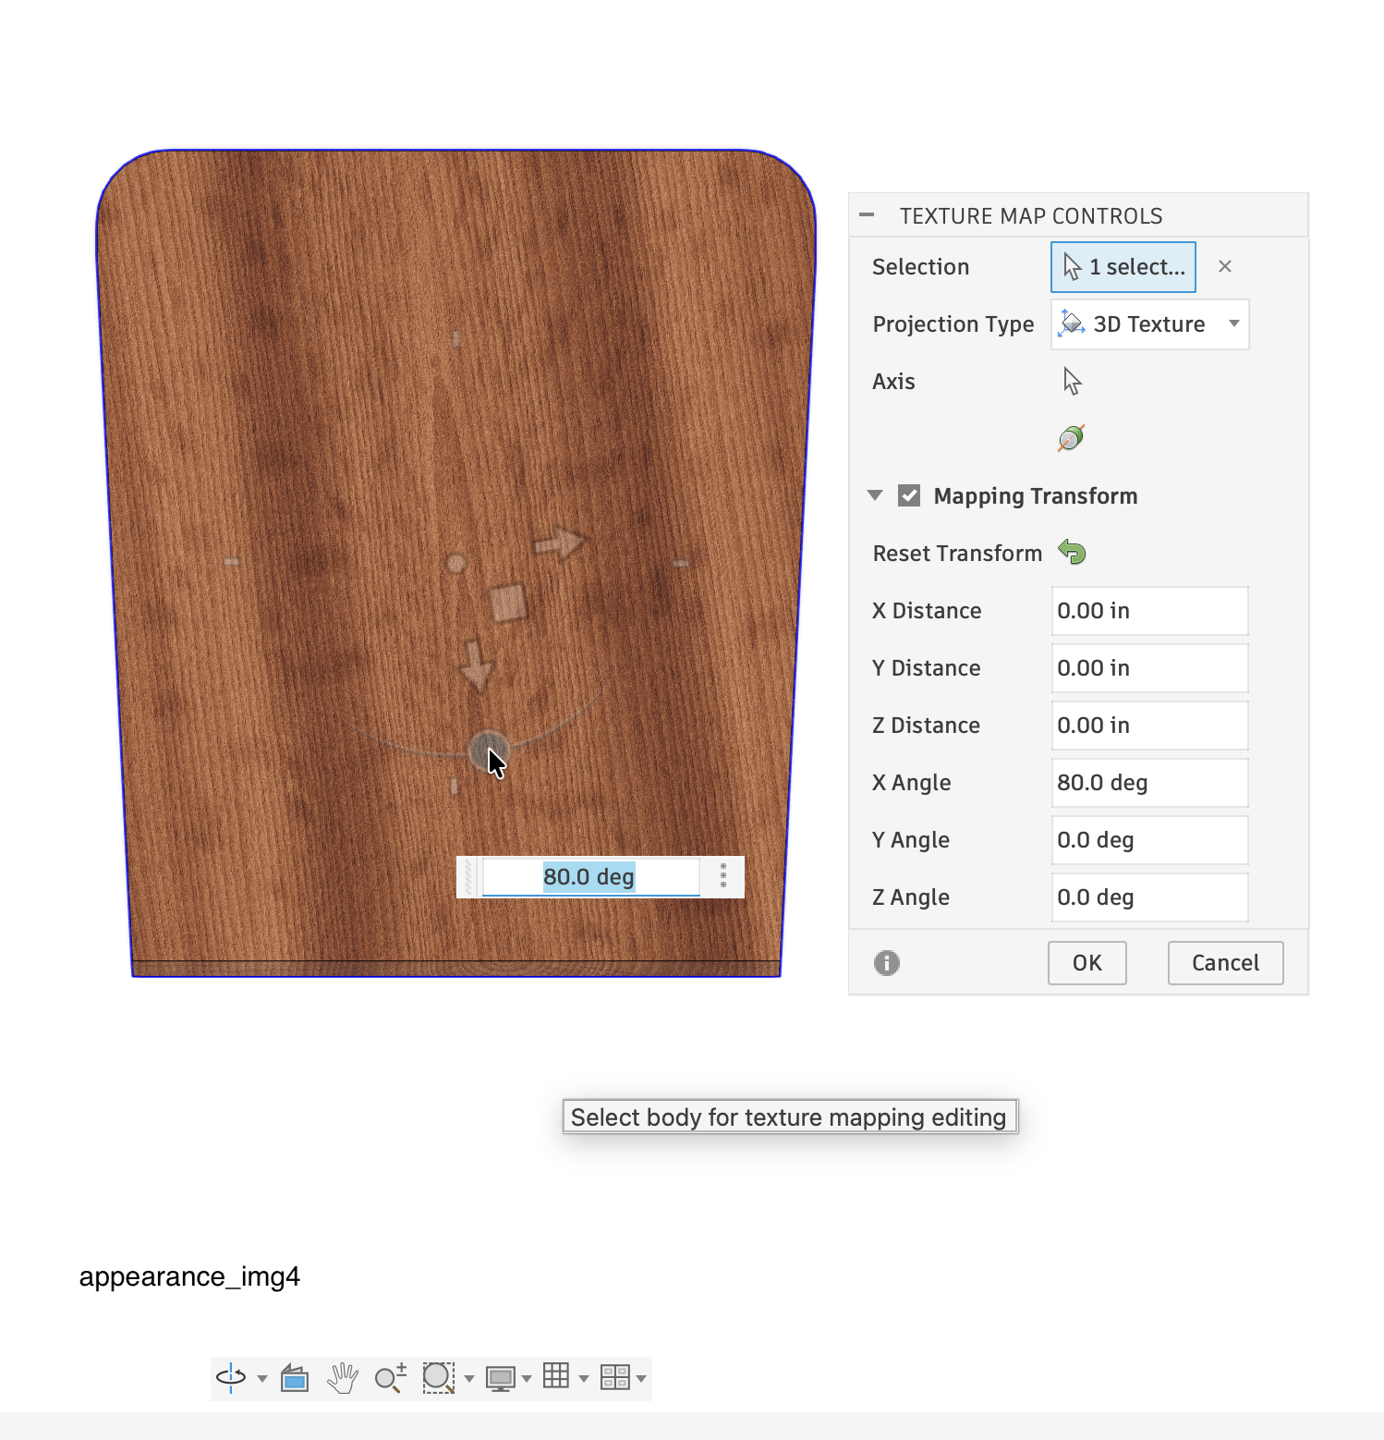The height and width of the screenshot is (1440, 1384).
Task: Click the Axis selection cursor icon
Action: click(x=1072, y=381)
